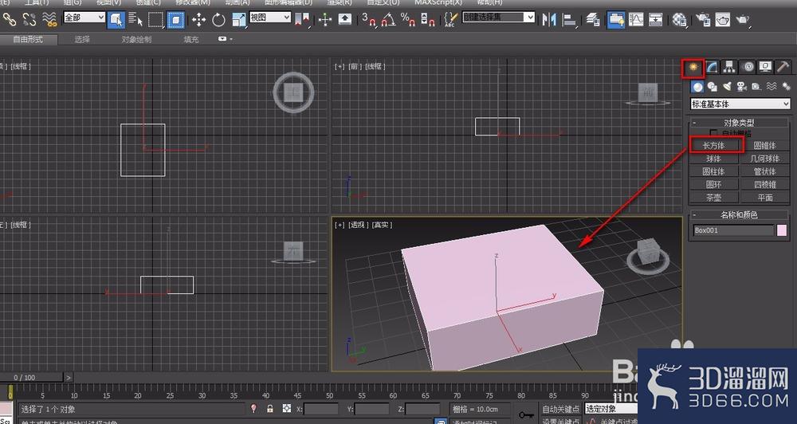The image size is (797, 424).
Task: Open the 标准基本体 primitive type dropdown
Action: coord(740,104)
